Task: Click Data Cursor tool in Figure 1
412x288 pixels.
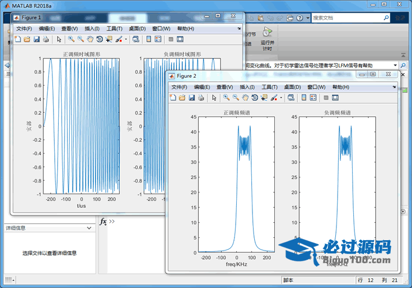Action: pyautogui.click(x=109, y=39)
